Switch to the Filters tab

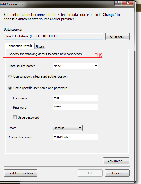(40, 47)
